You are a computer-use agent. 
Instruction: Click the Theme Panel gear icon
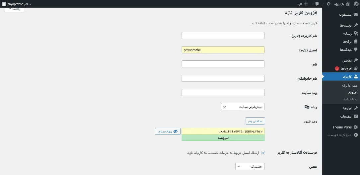[x=356, y=127]
